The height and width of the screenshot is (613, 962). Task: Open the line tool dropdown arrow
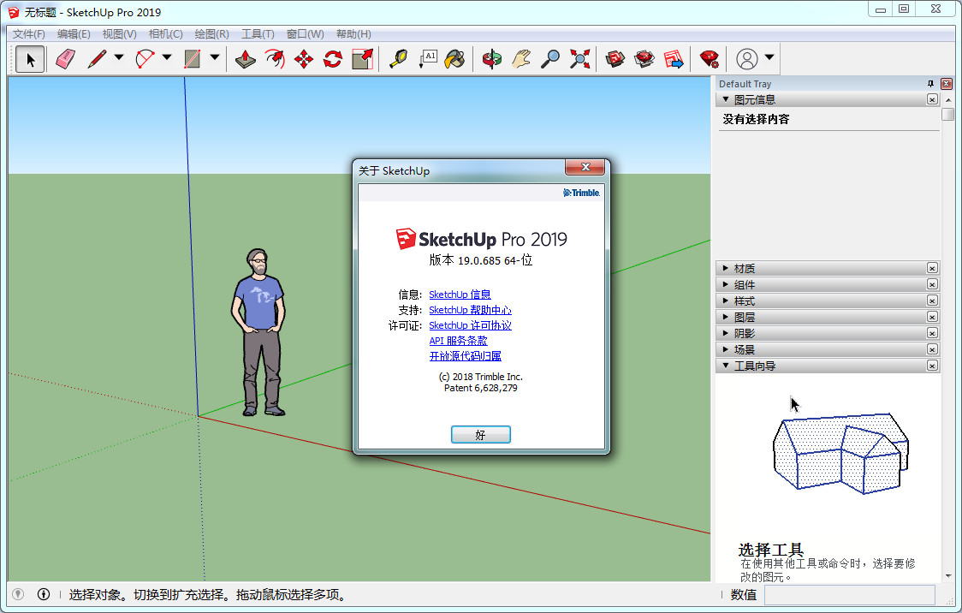pos(119,58)
